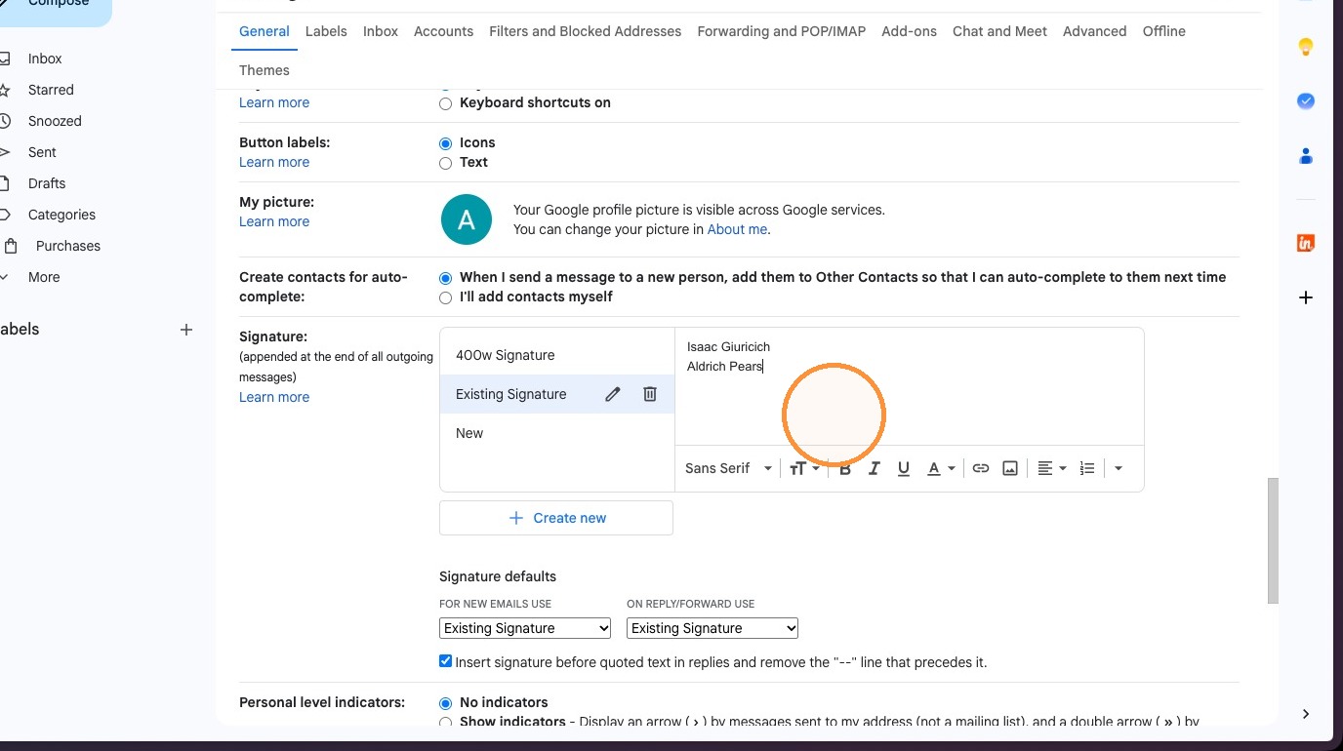Apply italic formatting in the signature editor
The image size is (1343, 751).
(875, 468)
